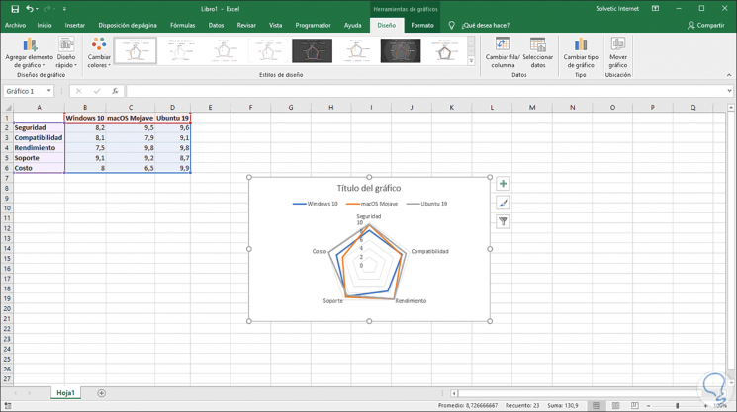
Task: Select the first chart style thumbnail
Action: coord(136,50)
